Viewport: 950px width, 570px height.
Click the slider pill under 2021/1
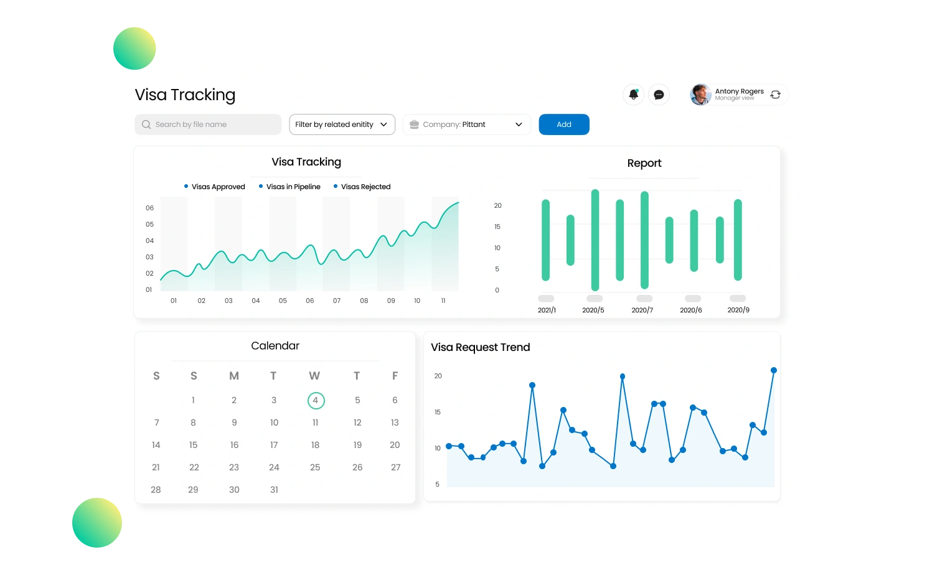(546, 299)
